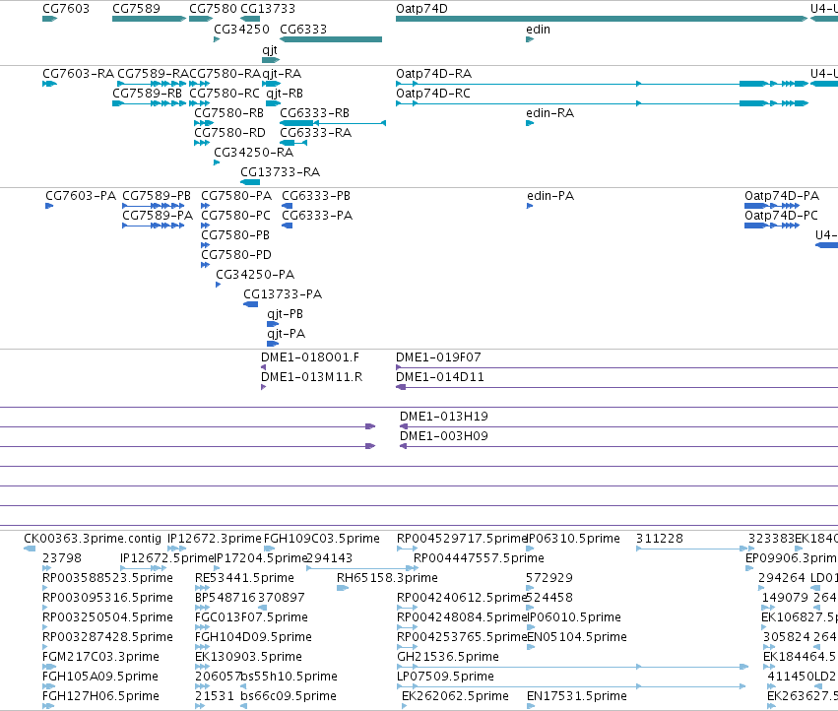The image size is (838, 711).
Task: Select EST FGH109C03.5prime
Action: pos(322,539)
